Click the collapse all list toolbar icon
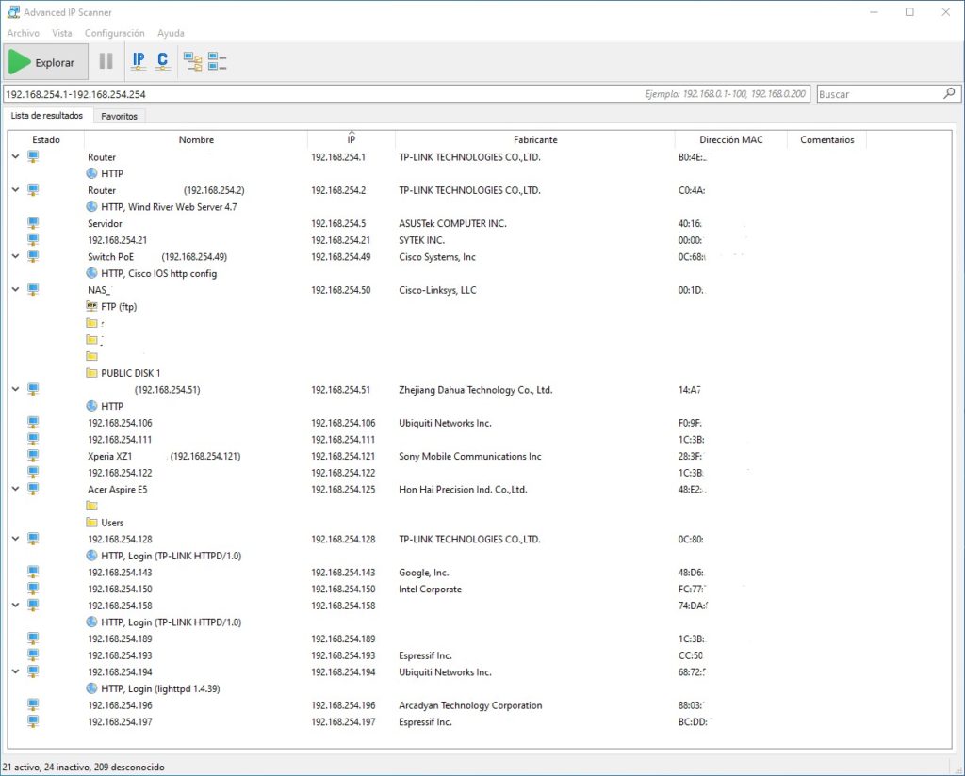Image resolution: width=965 pixels, height=776 pixels. pos(218,61)
